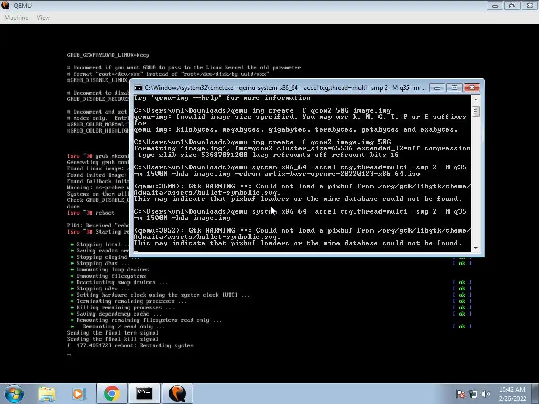
Task: Open the volume speaker tray icon
Action: pos(485,394)
